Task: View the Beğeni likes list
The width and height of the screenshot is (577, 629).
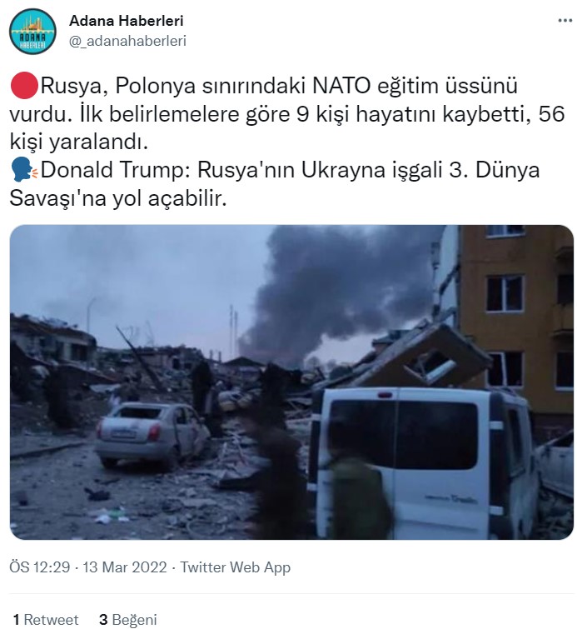Action: pos(128,620)
